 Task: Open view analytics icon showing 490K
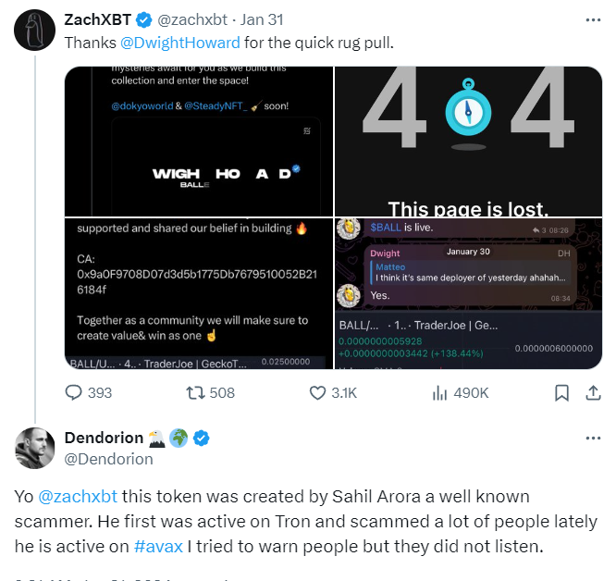439,392
